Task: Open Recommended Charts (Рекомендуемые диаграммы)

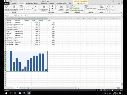Action: click(x=44, y=8)
